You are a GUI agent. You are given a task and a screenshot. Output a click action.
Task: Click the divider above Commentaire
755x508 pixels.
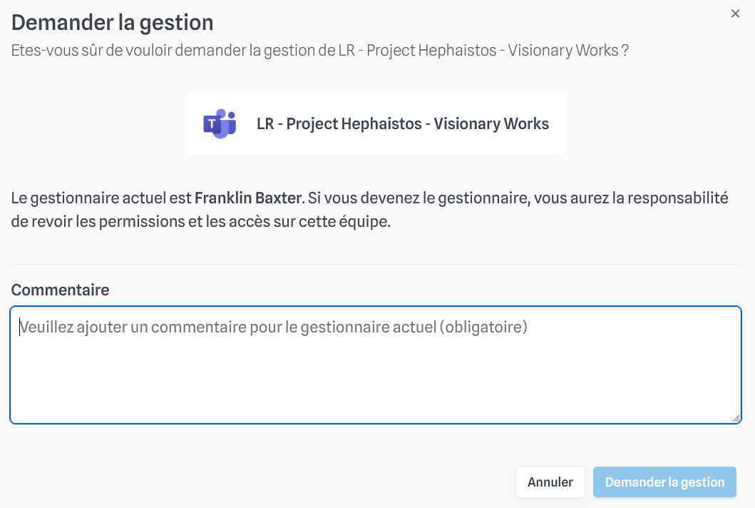coord(376,264)
